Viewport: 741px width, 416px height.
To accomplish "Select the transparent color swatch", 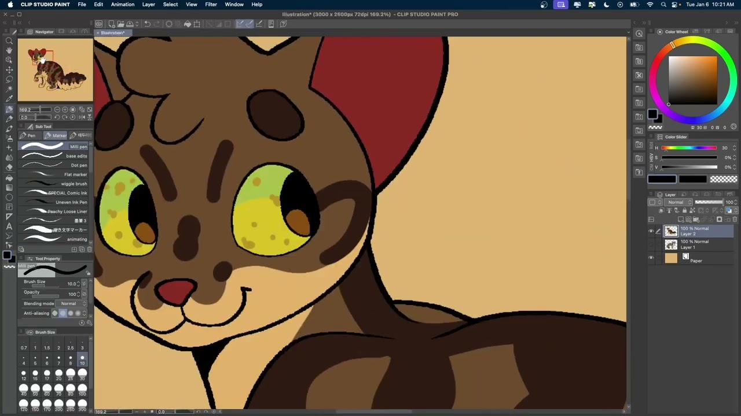I will pyautogui.click(x=724, y=179).
